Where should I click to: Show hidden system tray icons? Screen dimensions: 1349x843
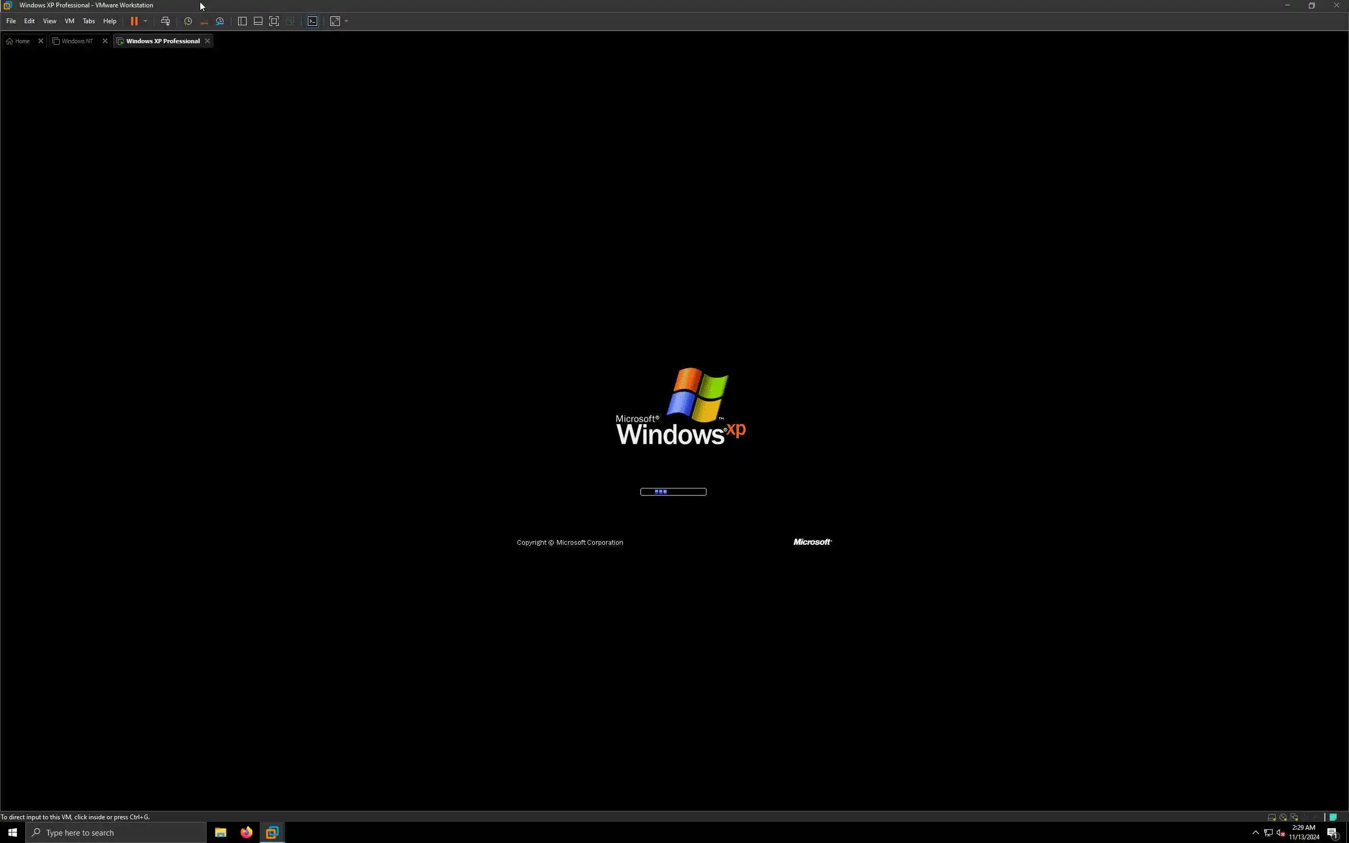pos(1255,832)
